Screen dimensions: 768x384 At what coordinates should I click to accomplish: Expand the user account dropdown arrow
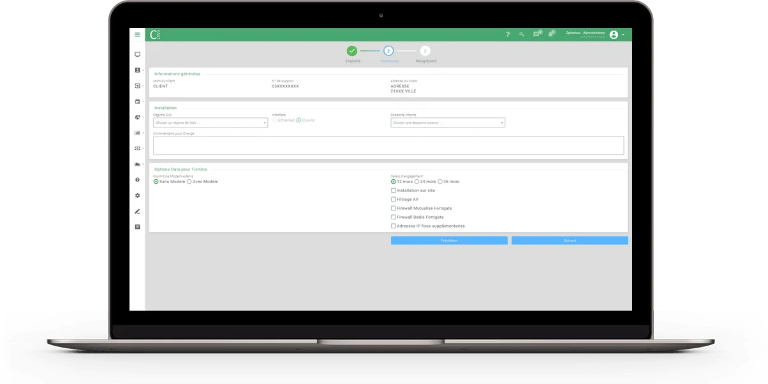(623, 34)
